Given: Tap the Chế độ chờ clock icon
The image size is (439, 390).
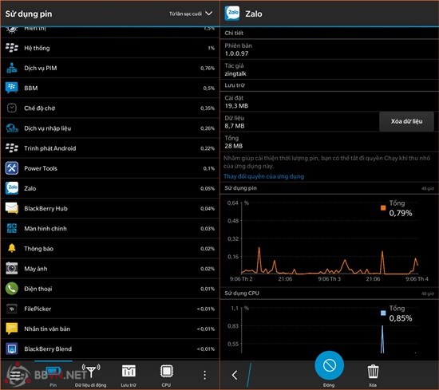Looking at the screenshot, I should (12, 108).
